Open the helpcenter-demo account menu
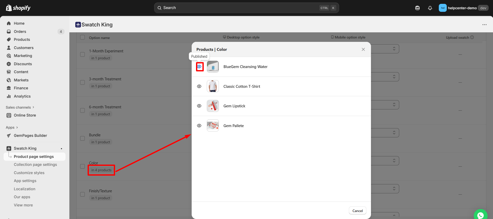493x219 pixels. click(x=464, y=8)
